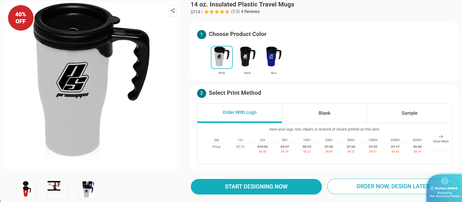This screenshot has height=202, width=462.
Task: Click the five-star rating icons
Action: (217, 12)
